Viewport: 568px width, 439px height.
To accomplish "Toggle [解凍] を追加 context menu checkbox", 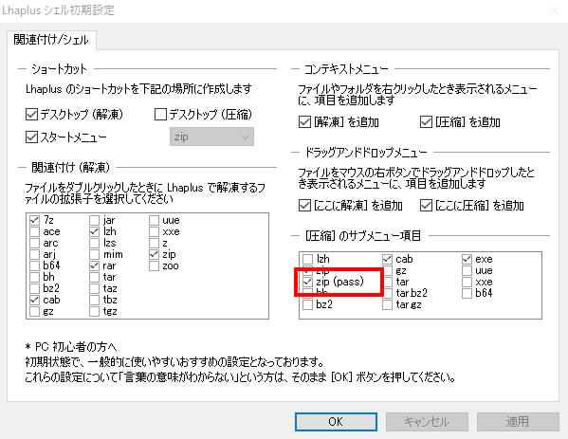I will [305, 122].
